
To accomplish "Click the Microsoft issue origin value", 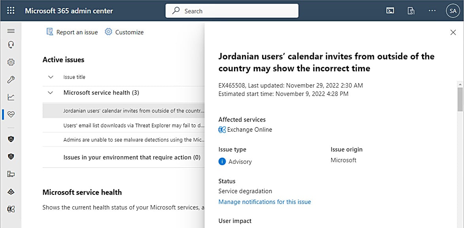I will 343,160.
